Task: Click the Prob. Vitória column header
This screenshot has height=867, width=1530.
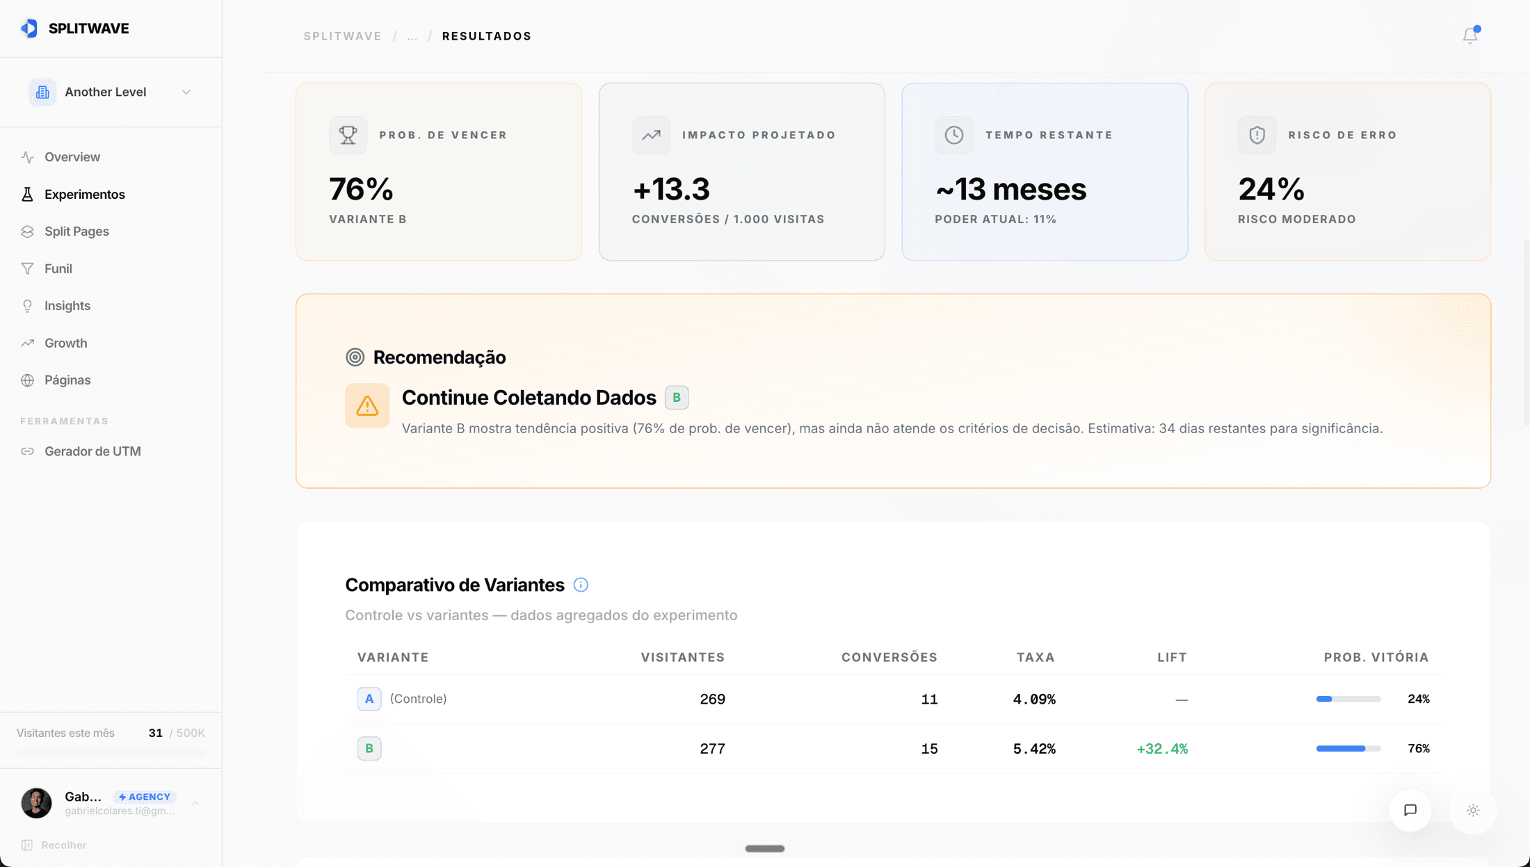Action: tap(1376, 657)
